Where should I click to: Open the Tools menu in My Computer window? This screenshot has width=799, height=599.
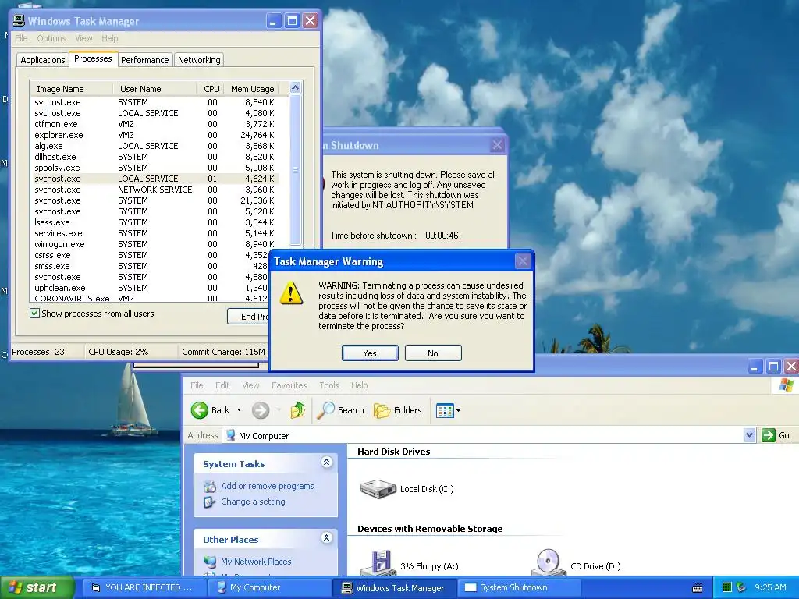point(329,385)
